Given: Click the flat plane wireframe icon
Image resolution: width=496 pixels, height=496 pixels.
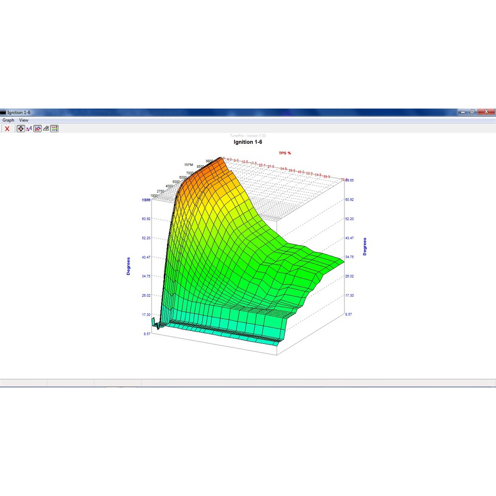Looking at the screenshot, I should point(46,128).
